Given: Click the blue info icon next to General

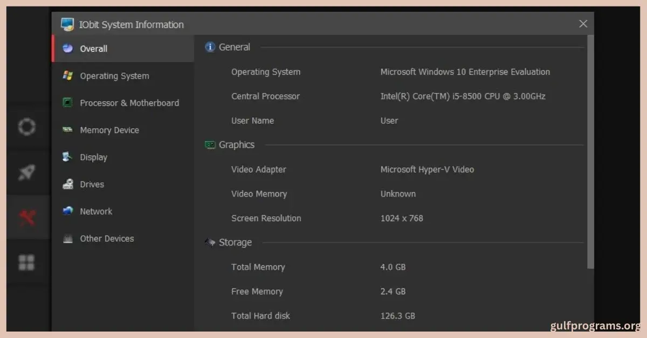Looking at the screenshot, I should pyautogui.click(x=210, y=47).
